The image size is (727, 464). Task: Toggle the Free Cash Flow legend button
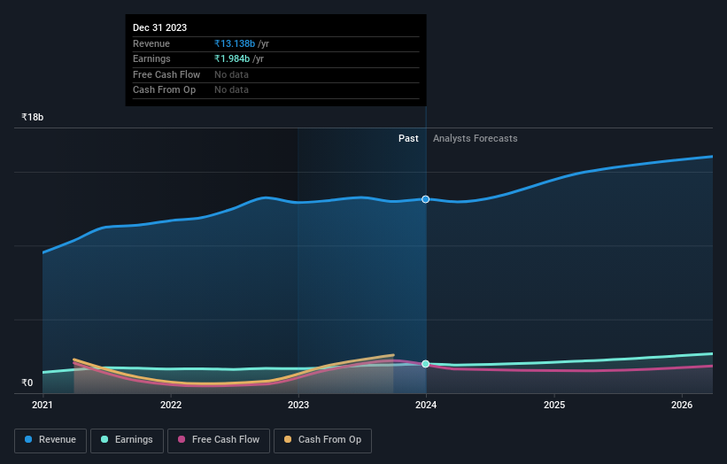[x=219, y=440]
